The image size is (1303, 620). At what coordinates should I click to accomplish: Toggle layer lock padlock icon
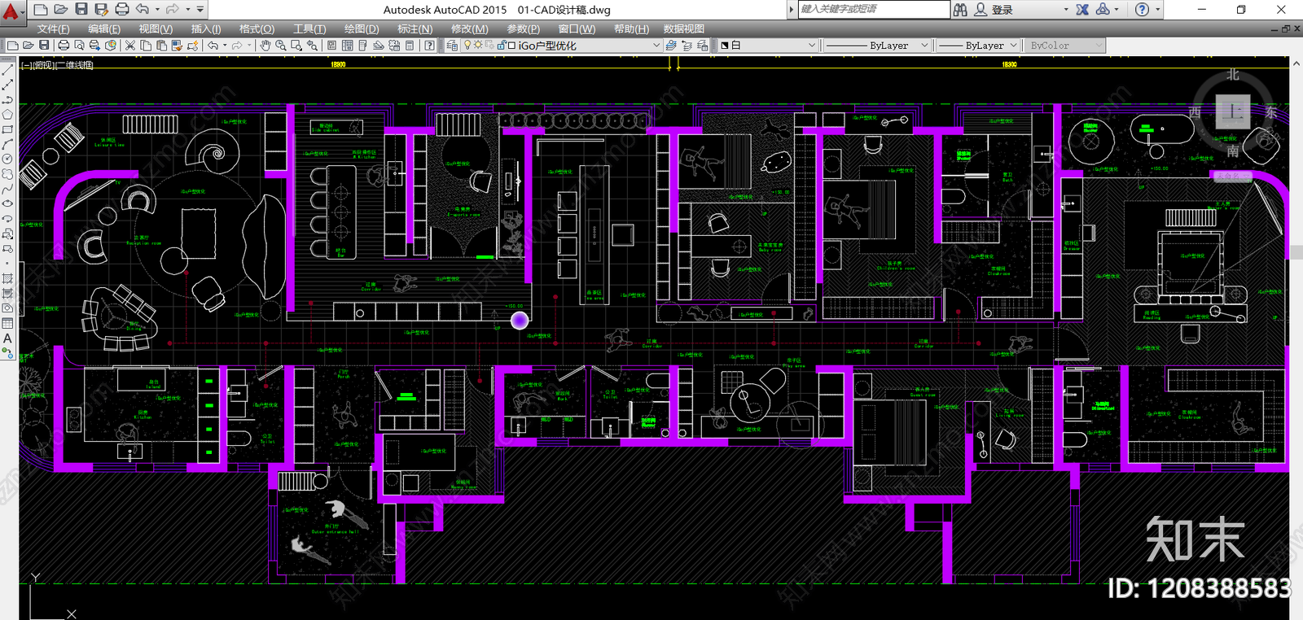[501, 46]
